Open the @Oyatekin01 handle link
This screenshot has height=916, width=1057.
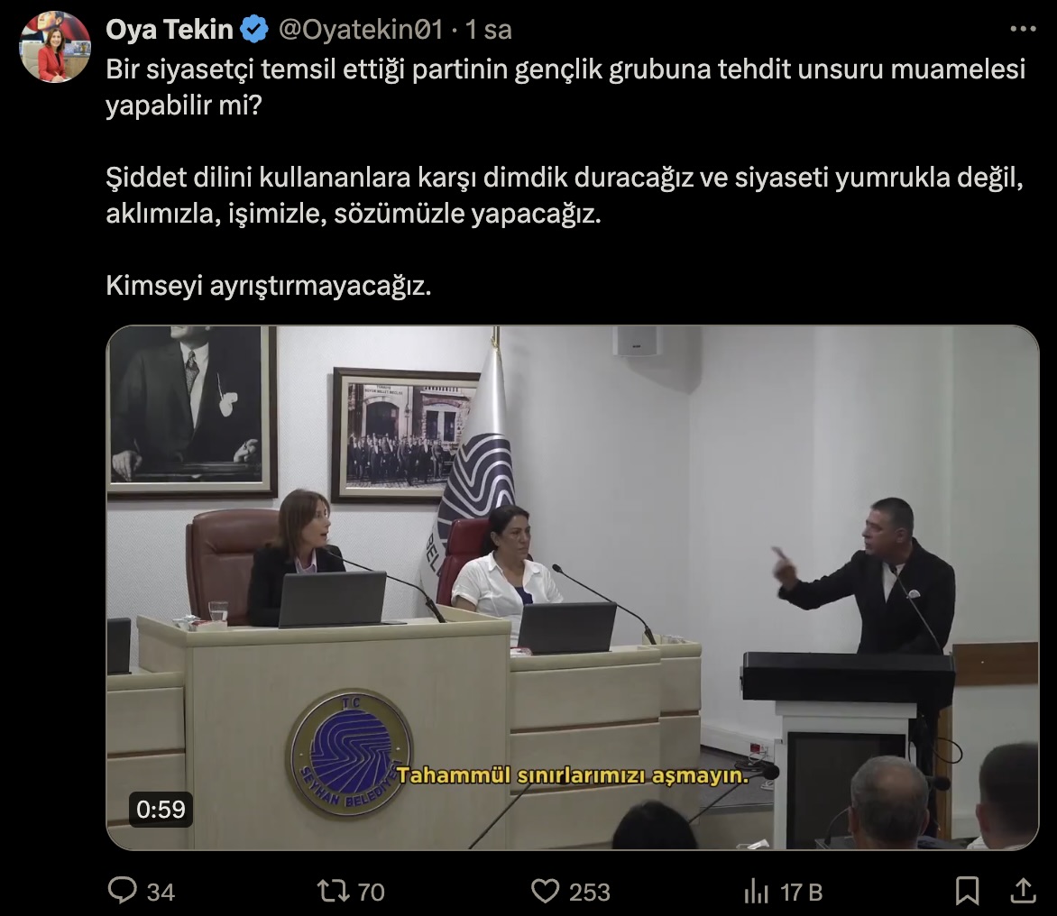coord(361,30)
